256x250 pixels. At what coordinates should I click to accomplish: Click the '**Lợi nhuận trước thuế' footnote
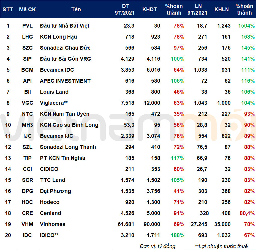pyautogui.click(x=221, y=246)
